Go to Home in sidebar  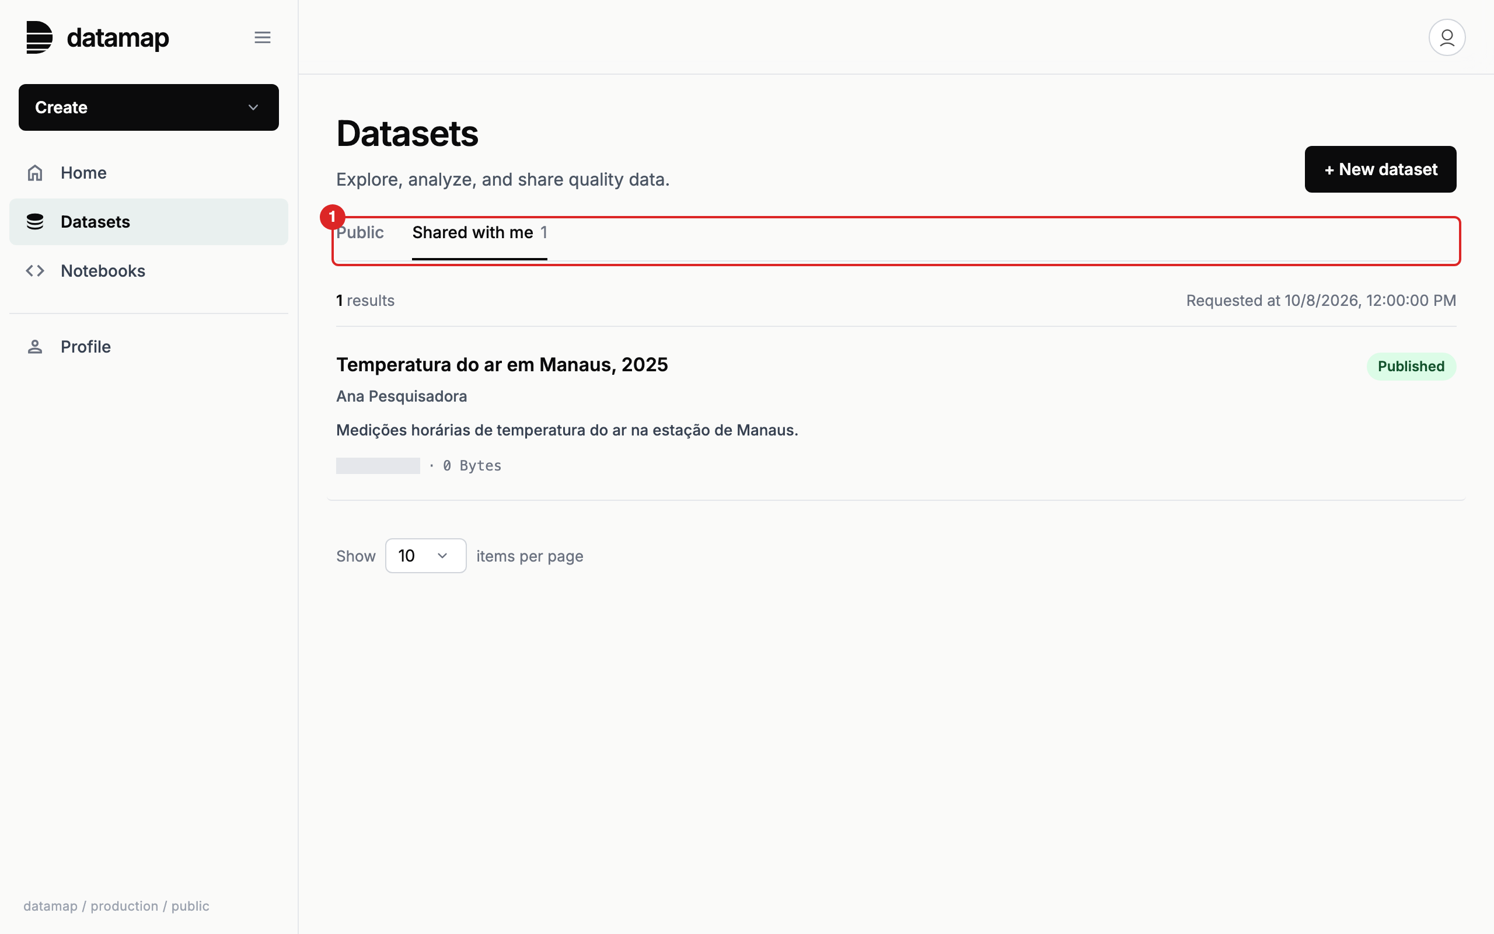tap(149, 173)
